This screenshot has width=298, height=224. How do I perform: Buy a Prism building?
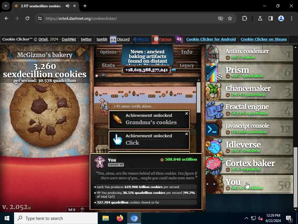(249, 72)
